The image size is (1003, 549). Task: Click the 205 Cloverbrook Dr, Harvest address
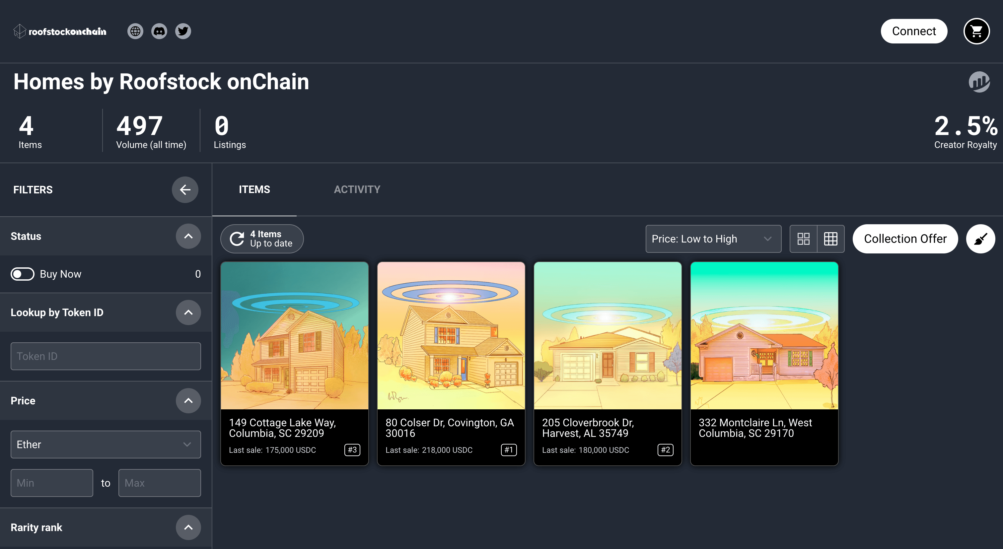pos(588,428)
